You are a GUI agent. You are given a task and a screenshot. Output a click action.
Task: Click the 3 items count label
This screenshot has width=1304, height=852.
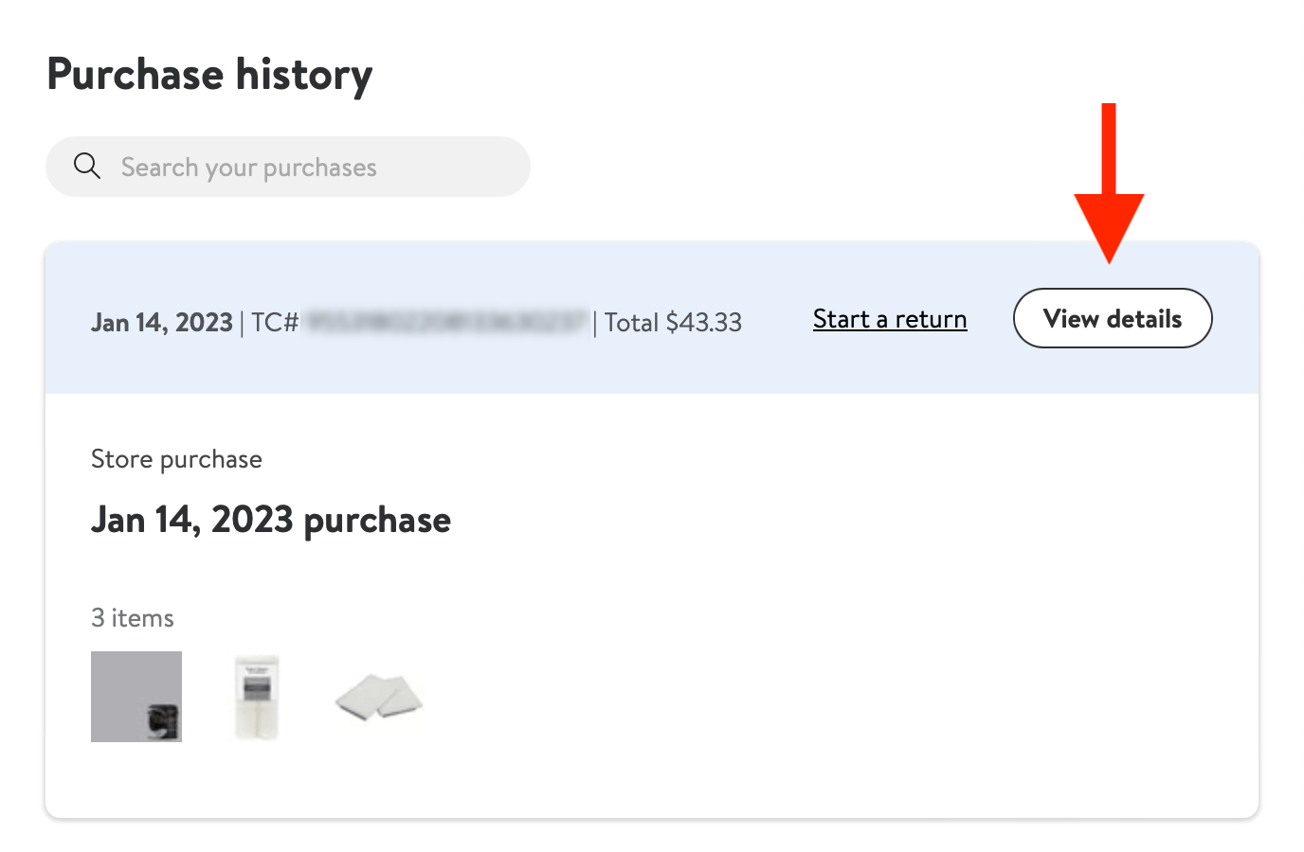[x=133, y=618]
